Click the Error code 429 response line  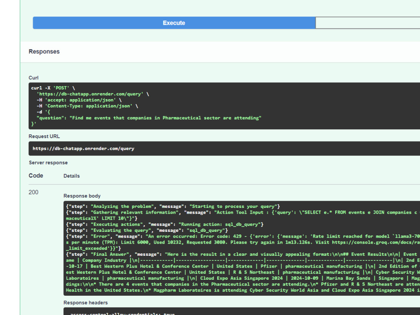[x=243, y=242]
